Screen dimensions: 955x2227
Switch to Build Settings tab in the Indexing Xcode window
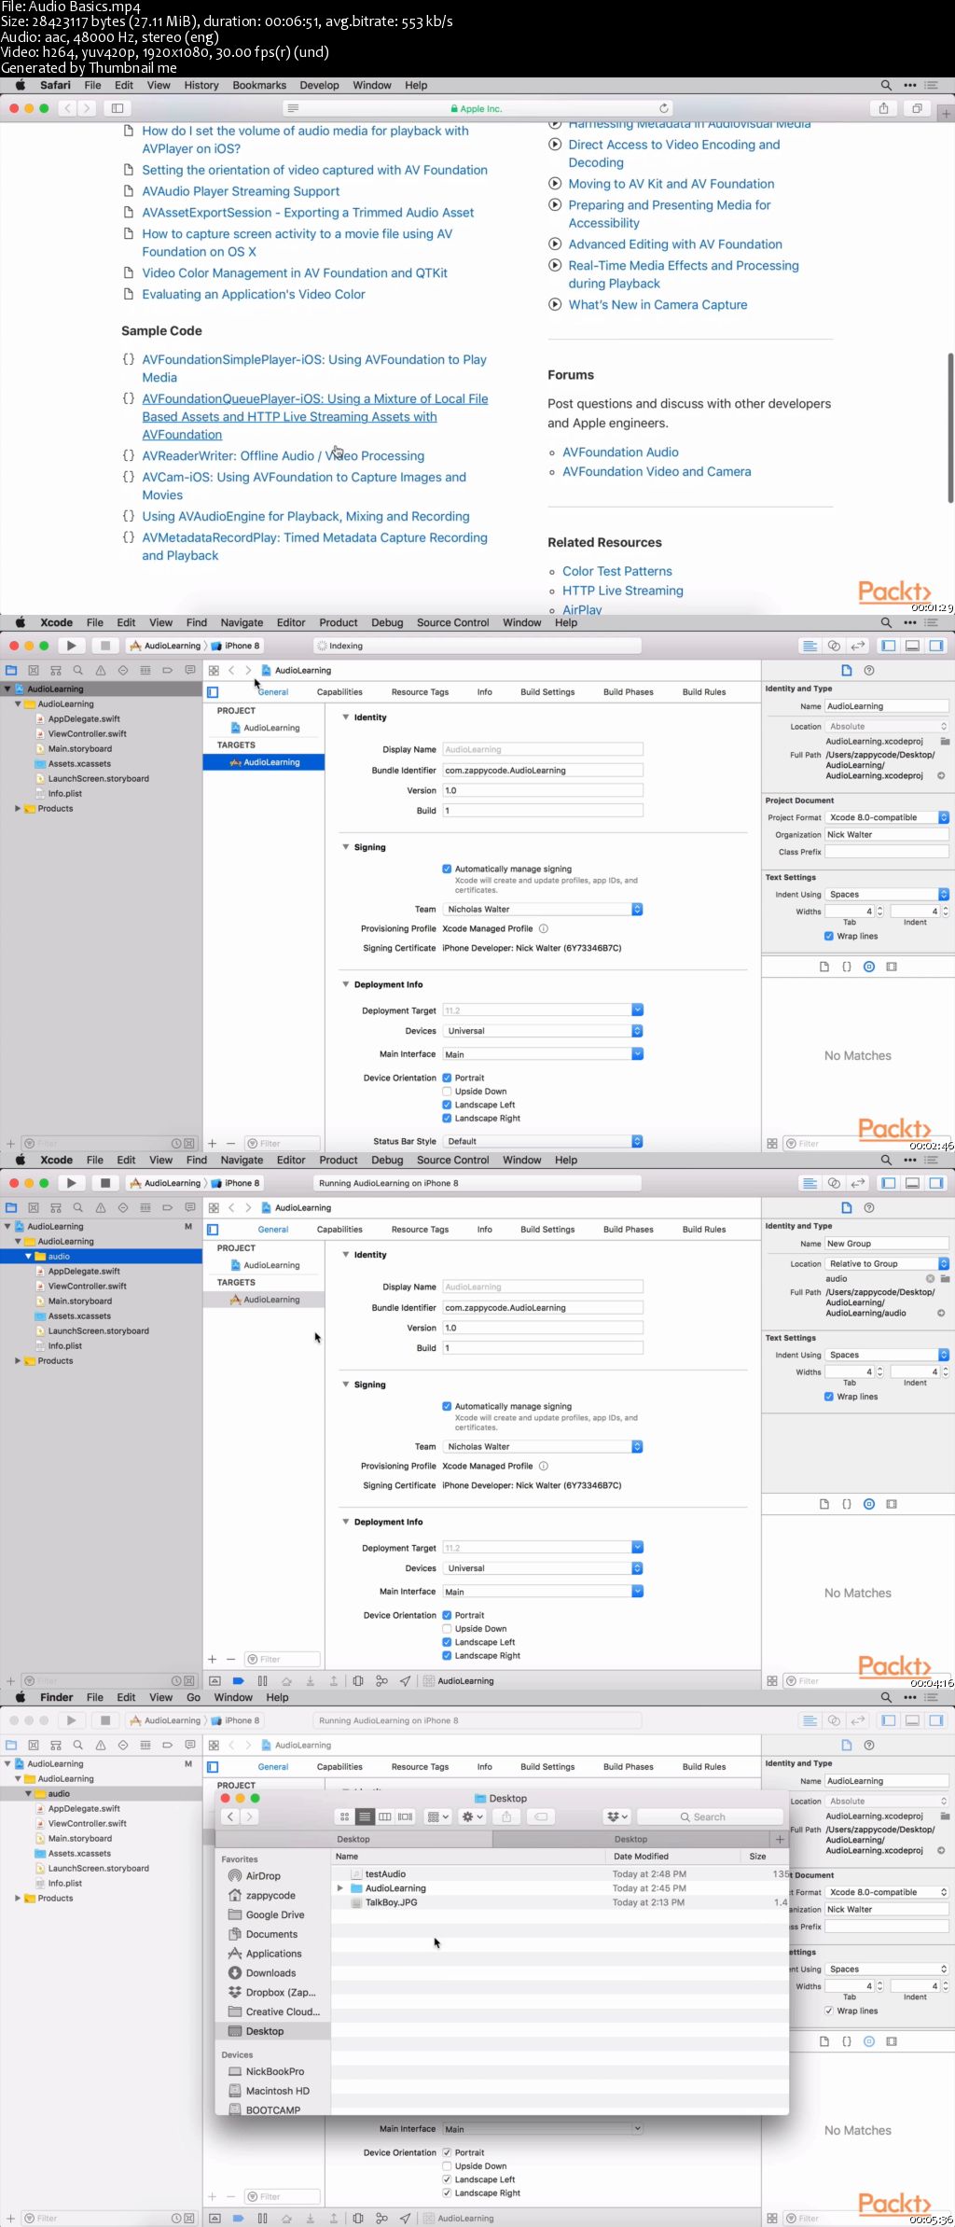pyautogui.click(x=547, y=692)
